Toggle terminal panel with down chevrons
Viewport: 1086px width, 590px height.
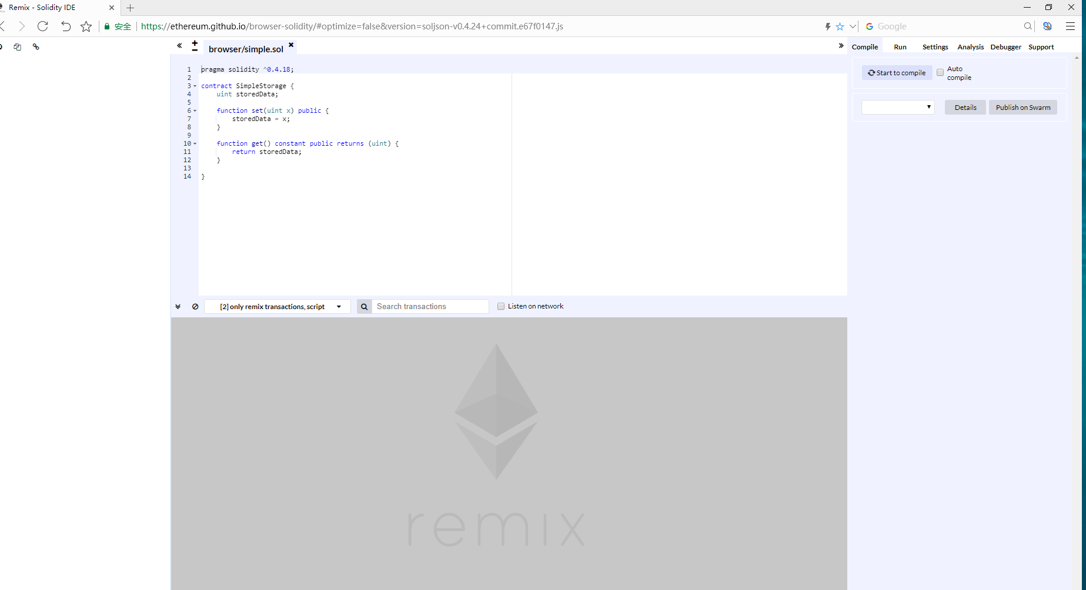click(x=178, y=307)
